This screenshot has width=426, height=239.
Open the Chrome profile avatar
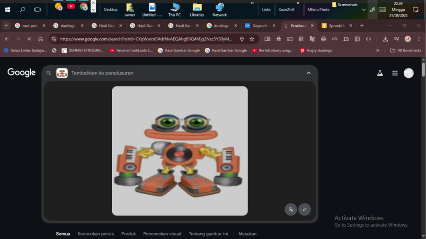click(x=408, y=39)
